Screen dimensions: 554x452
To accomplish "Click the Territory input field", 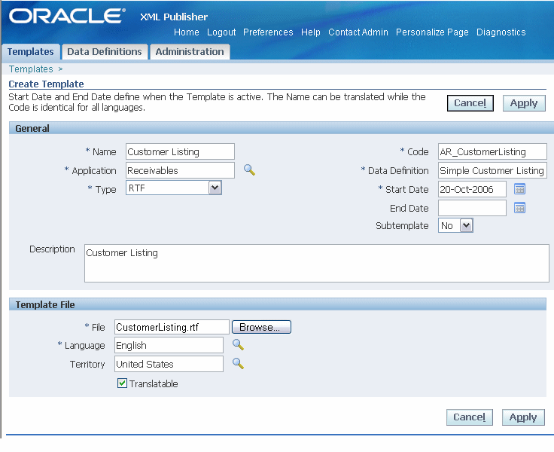I will (x=169, y=364).
